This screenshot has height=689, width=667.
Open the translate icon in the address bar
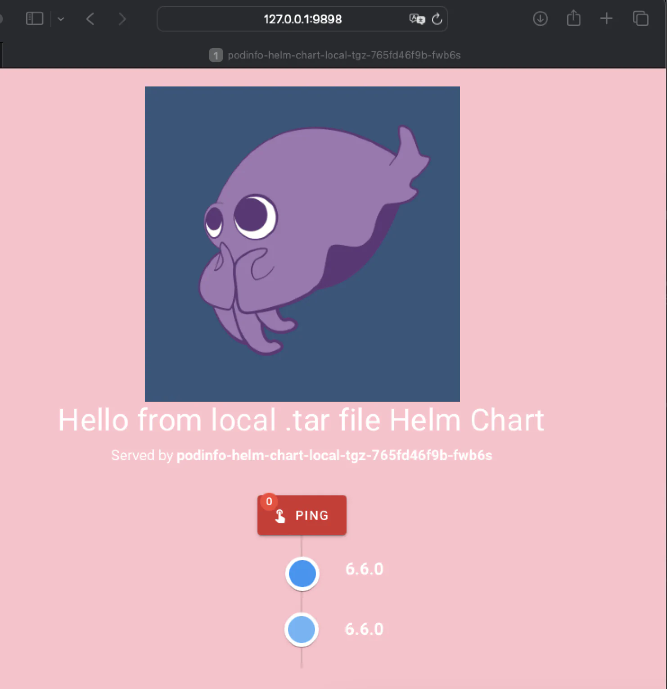[417, 19]
